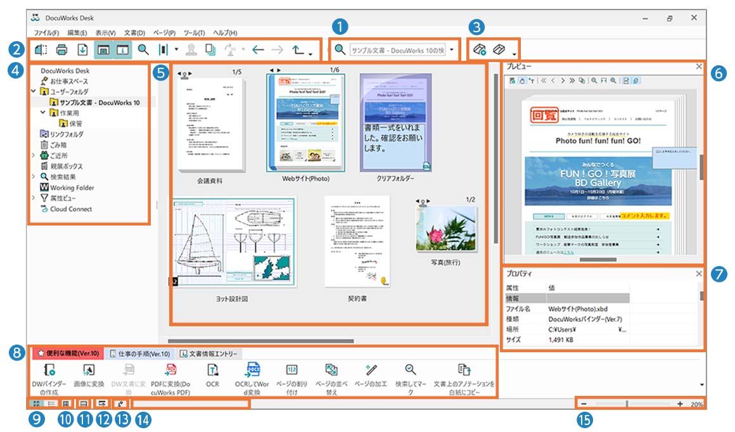Go to the next page in the preview
Screen dimensions: 735x432
click(x=563, y=80)
